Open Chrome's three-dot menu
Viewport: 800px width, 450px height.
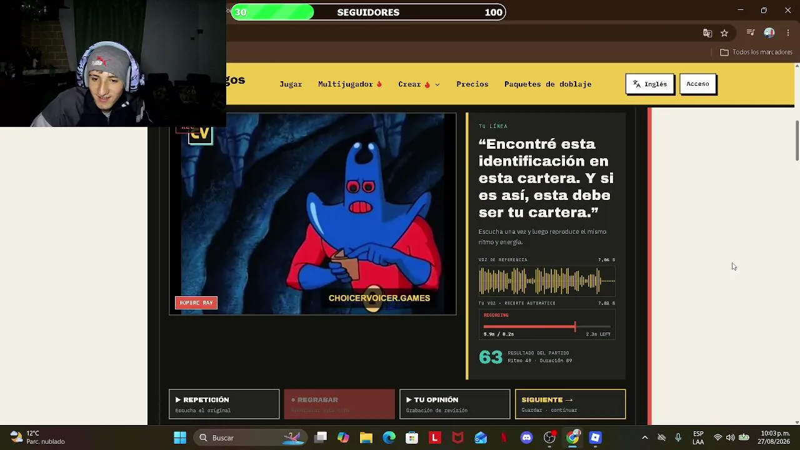(788, 33)
